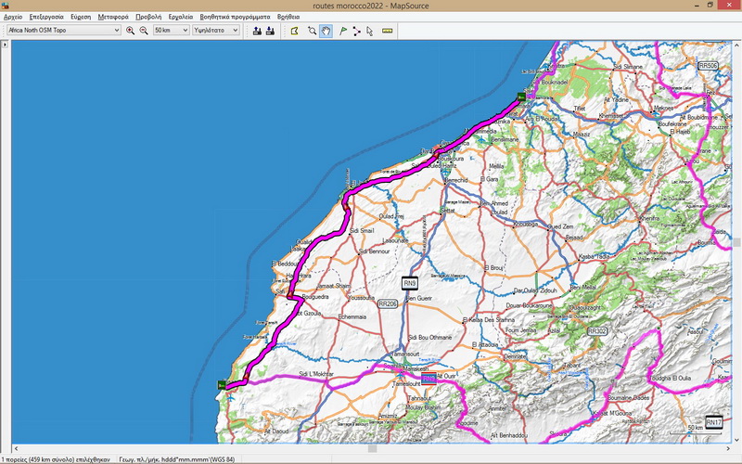Click the Youssoufia town label
This screenshot has height=464, width=742.
point(362,298)
